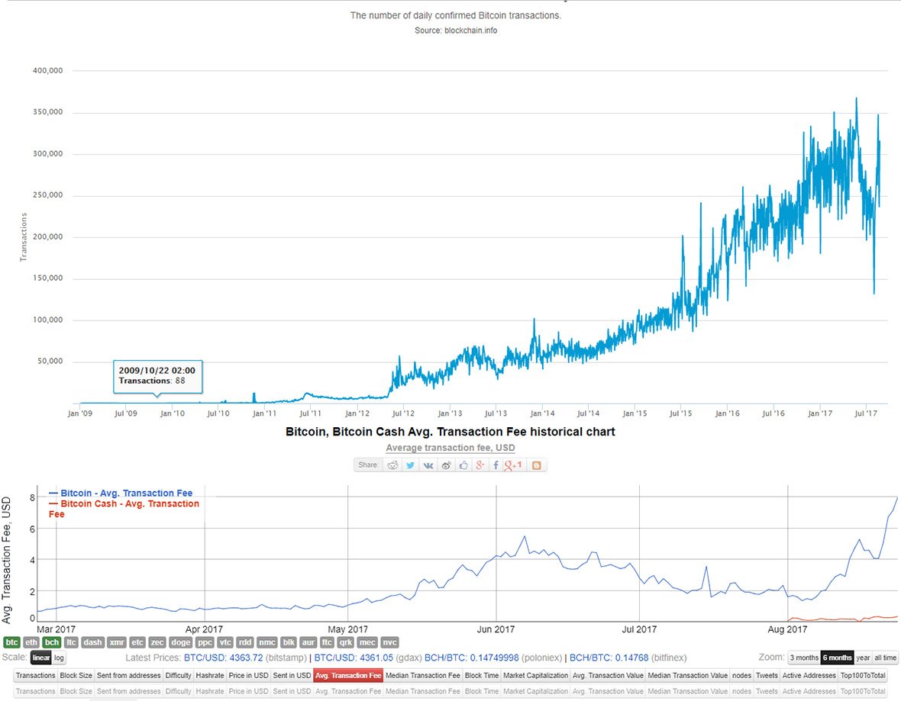Enable the nvc coin tag
This screenshot has height=701, width=901.
pos(389,642)
